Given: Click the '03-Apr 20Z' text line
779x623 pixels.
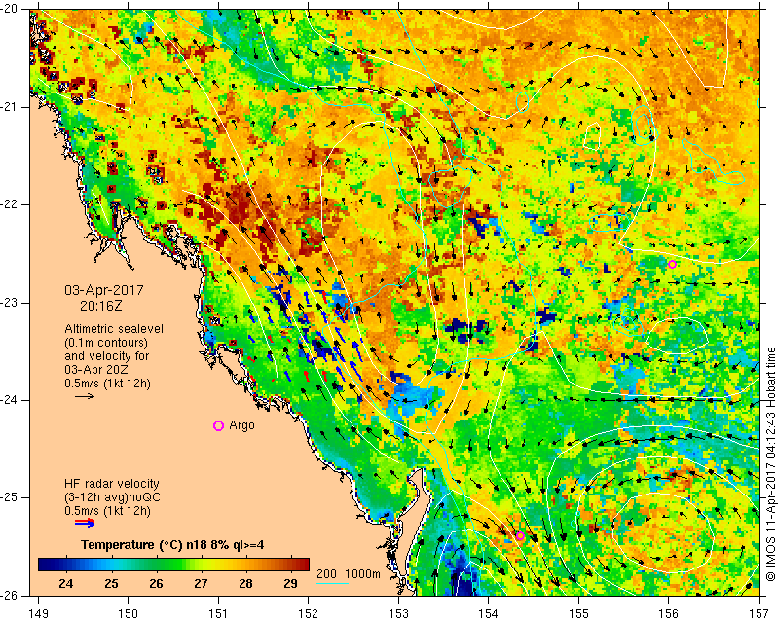Looking at the screenshot, I should pos(95,370).
